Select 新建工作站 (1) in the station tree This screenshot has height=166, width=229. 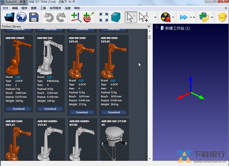click(177, 28)
